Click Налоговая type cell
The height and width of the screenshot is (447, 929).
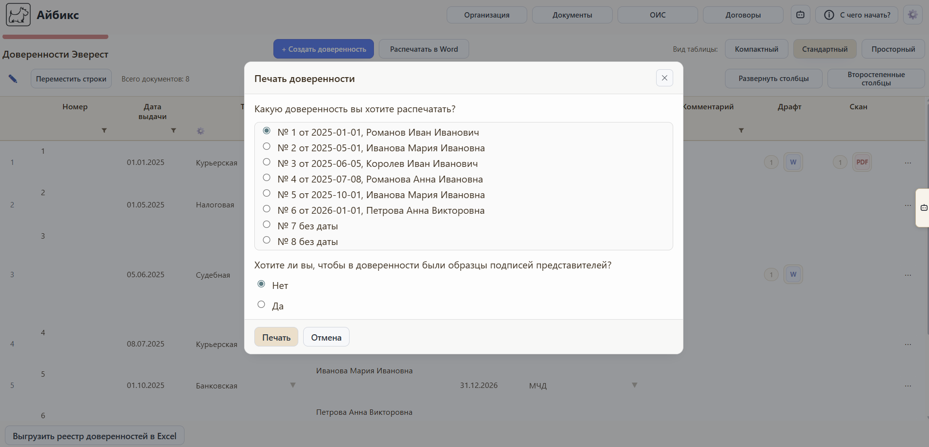[x=215, y=205]
